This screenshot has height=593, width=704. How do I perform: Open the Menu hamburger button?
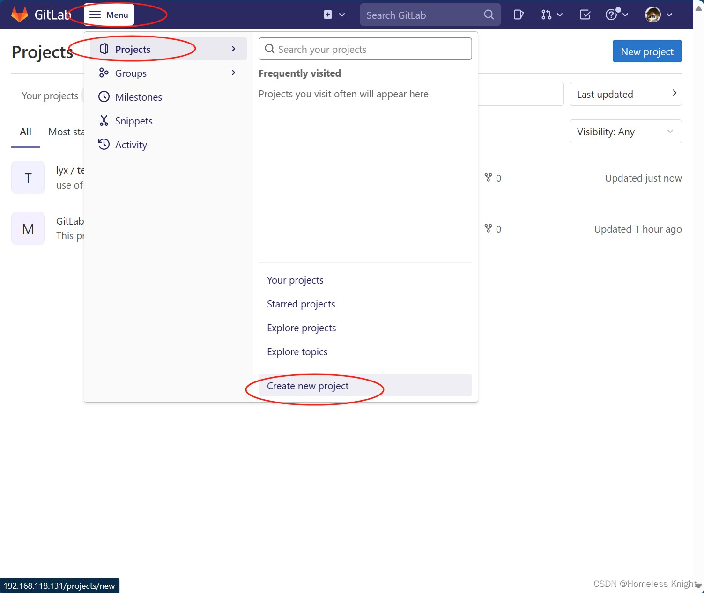point(109,15)
